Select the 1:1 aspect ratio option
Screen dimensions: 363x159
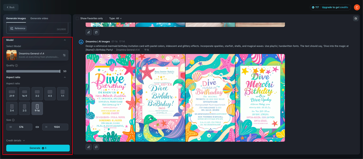pyautogui.click(x=62, y=94)
